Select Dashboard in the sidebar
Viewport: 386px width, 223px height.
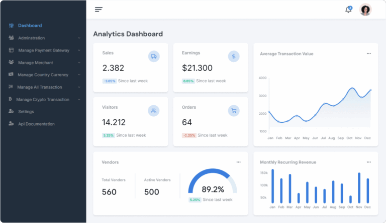click(30, 26)
